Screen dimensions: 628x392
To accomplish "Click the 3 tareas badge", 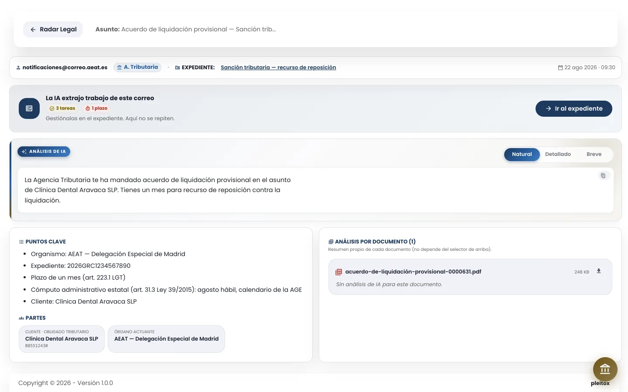I will point(62,108).
